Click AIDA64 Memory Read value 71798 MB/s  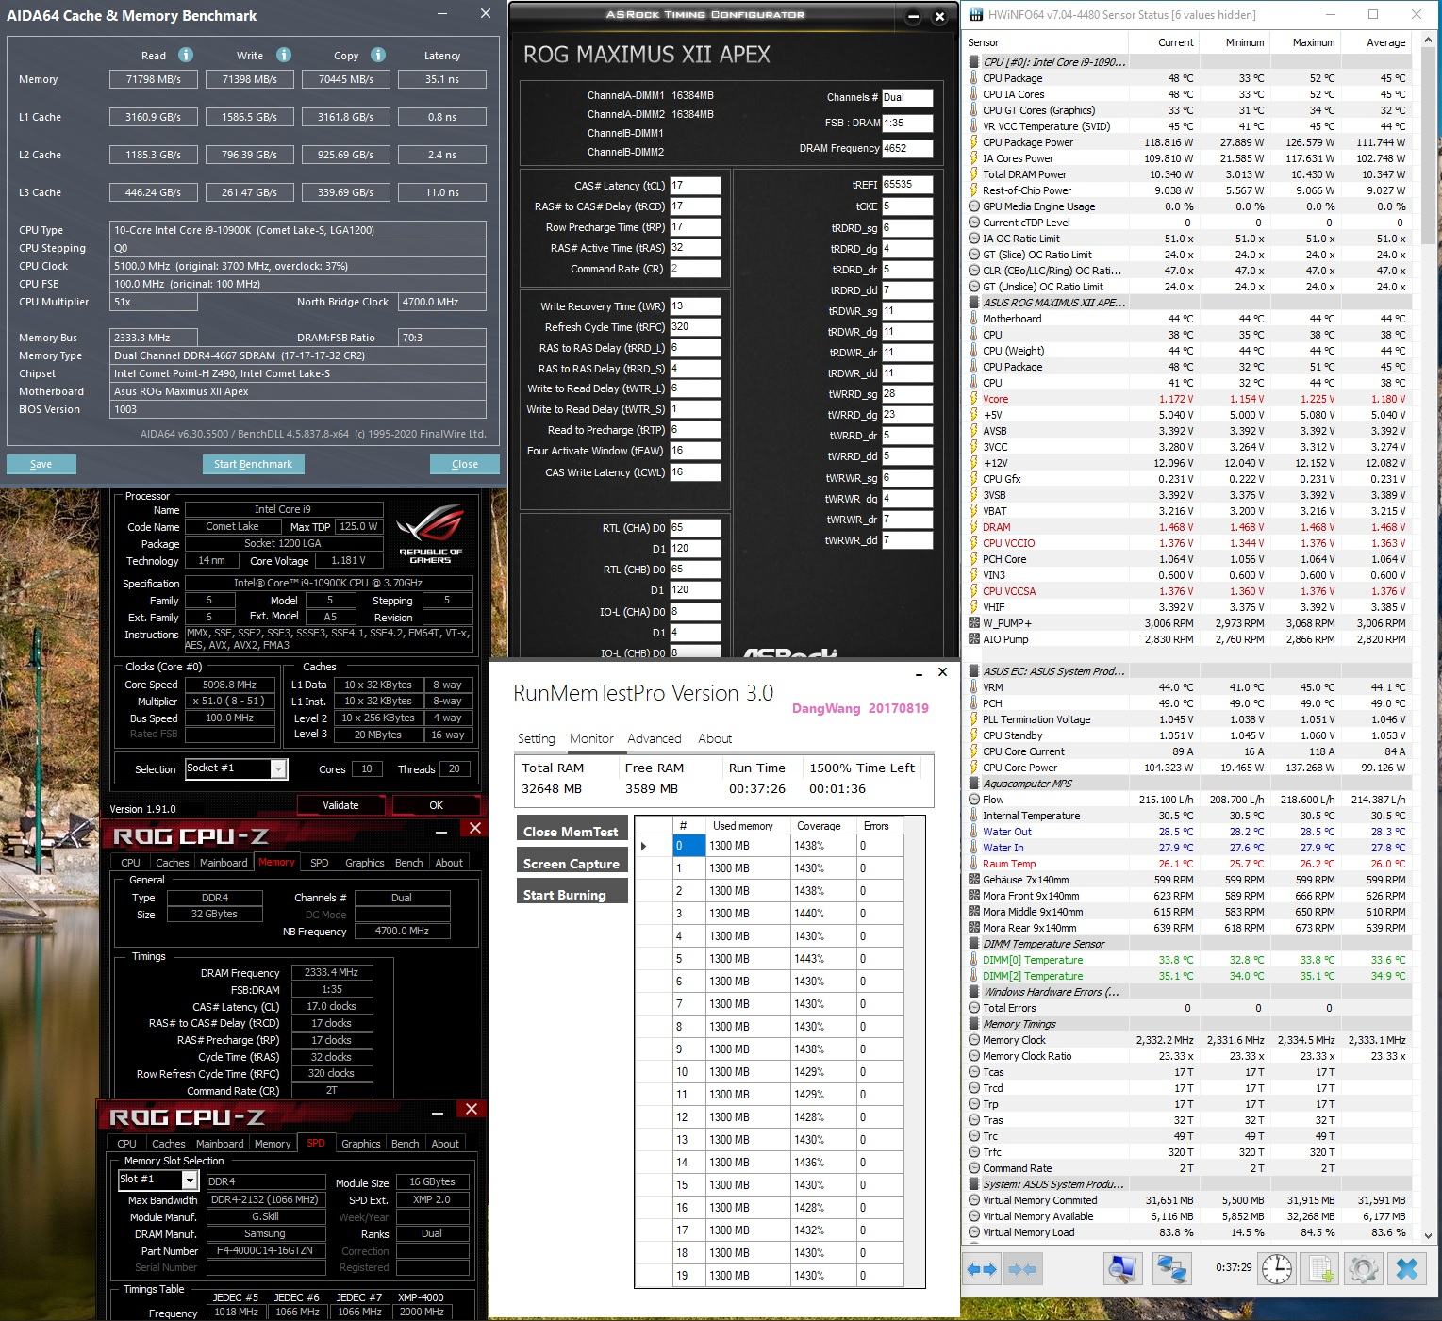pyautogui.click(x=154, y=79)
